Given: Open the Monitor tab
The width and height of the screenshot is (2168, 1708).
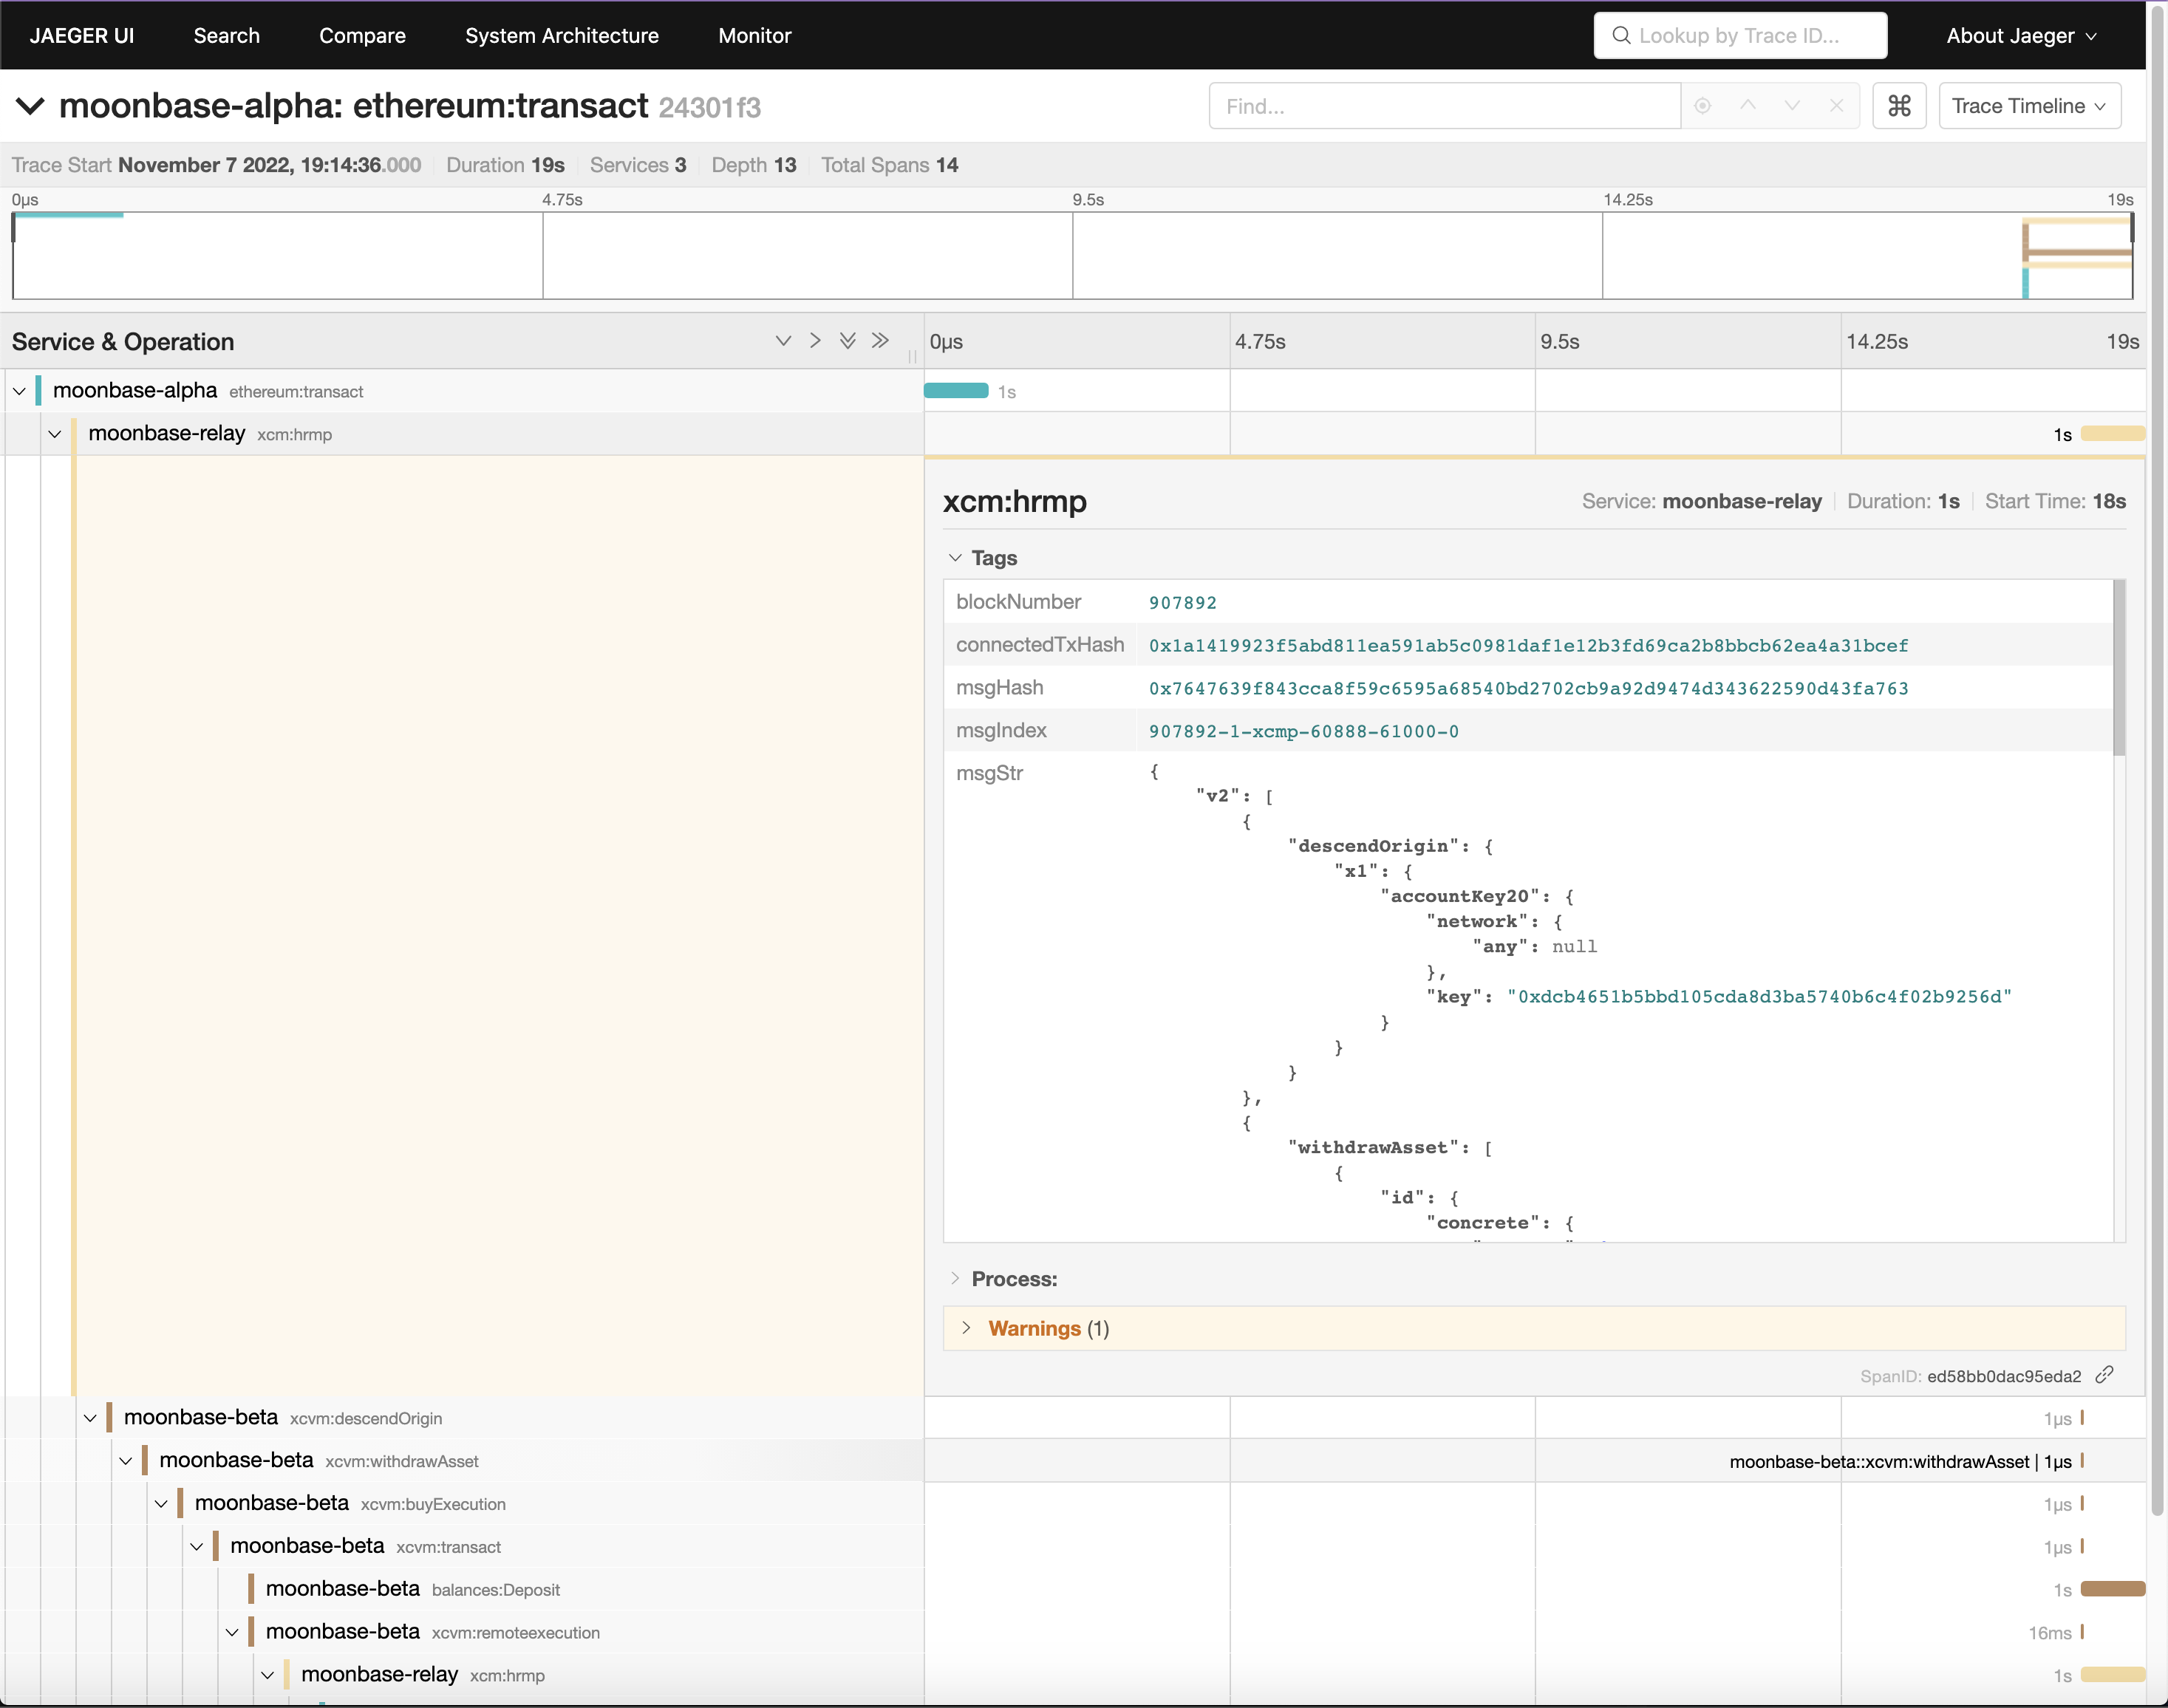Looking at the screenshot, I should click(x=755, y=36).
